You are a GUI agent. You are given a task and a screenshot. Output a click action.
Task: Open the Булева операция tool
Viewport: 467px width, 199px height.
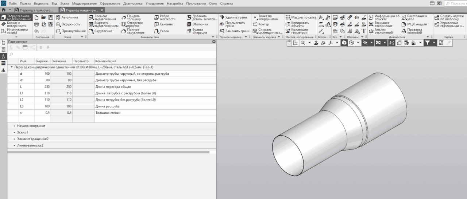[197, 31]
